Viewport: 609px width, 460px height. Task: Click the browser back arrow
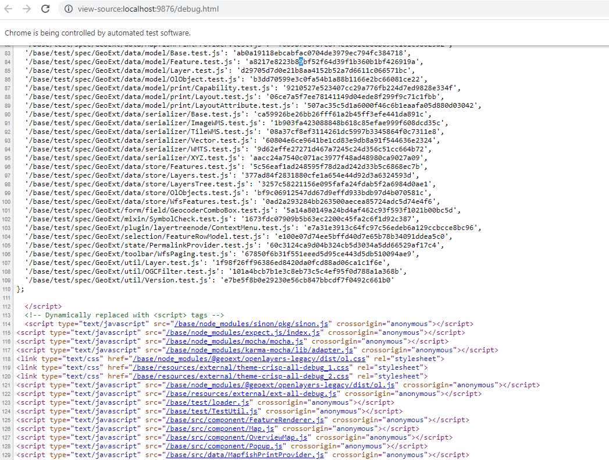click(8, 9)
